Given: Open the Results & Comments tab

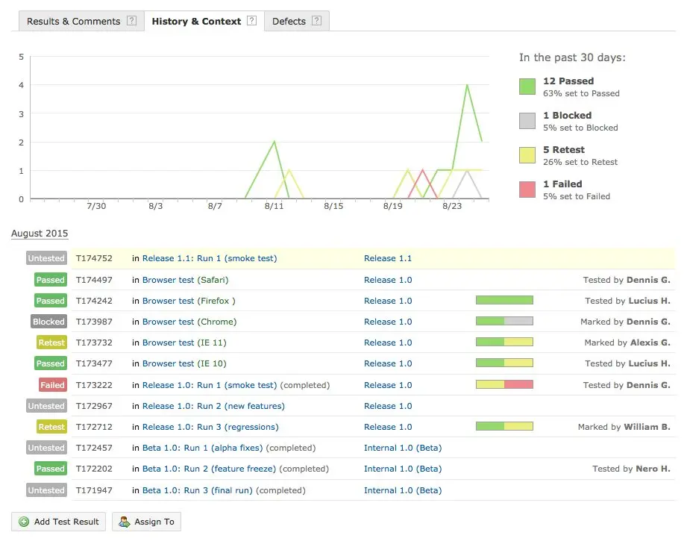Looking at the screenshot, I should [x=81, y=21].
